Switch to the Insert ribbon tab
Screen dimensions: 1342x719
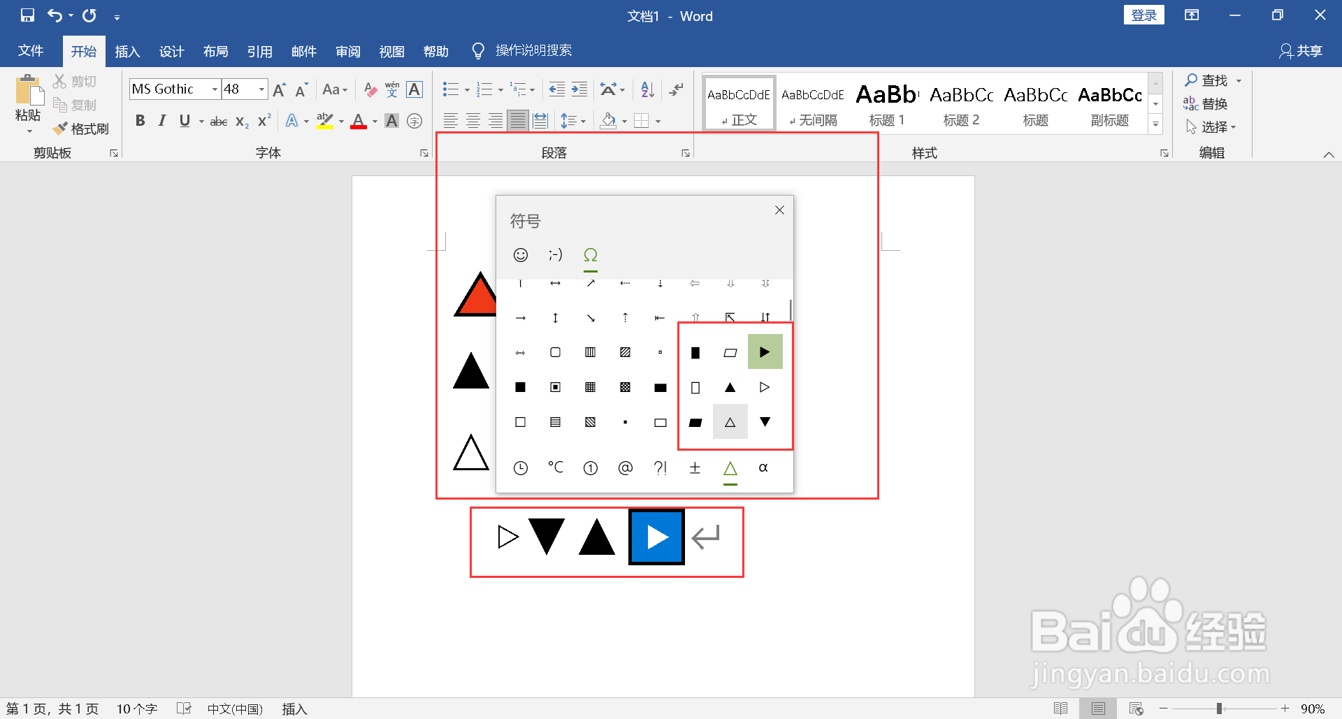[x=127, y=51]
